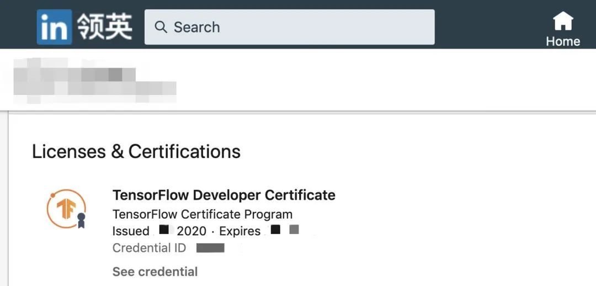Click TensorFlow Certificate Program issuer text
The width and height of the screenshot is (596, 286).
(x=203, y=214)
